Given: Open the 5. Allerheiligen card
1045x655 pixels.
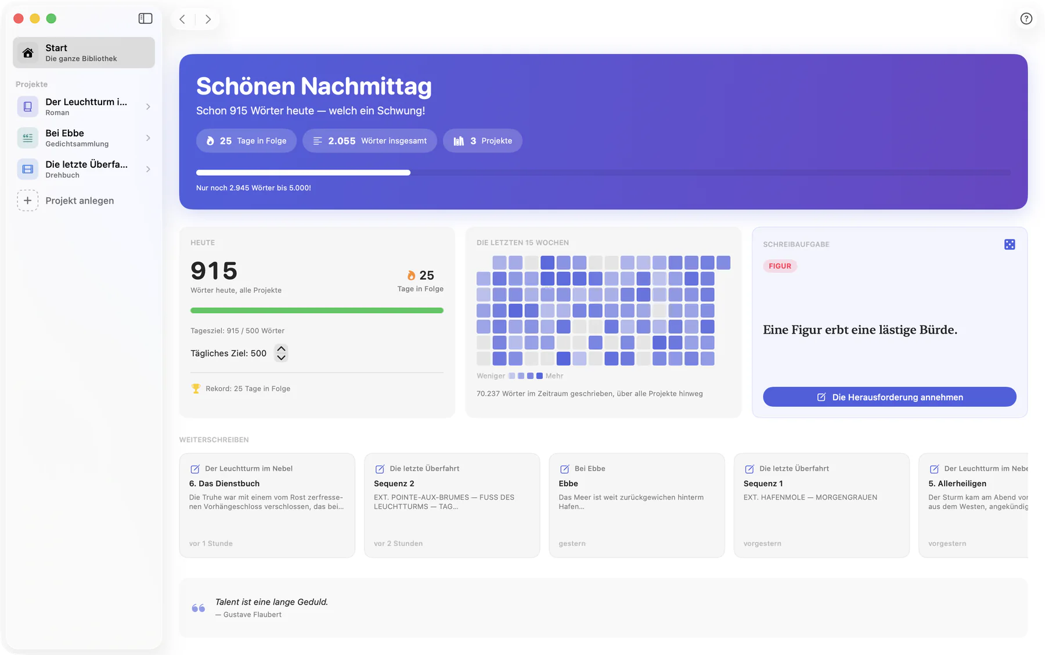Looking at the screenshot, I should point(973,505).
